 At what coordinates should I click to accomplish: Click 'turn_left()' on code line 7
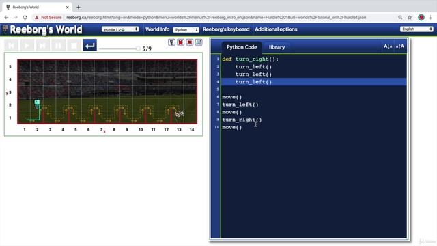tap(240, 105)
